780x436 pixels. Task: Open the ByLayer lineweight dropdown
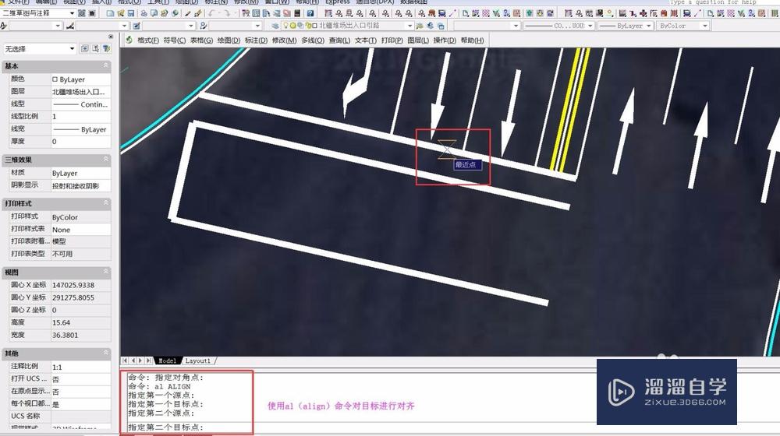point(626,26)
